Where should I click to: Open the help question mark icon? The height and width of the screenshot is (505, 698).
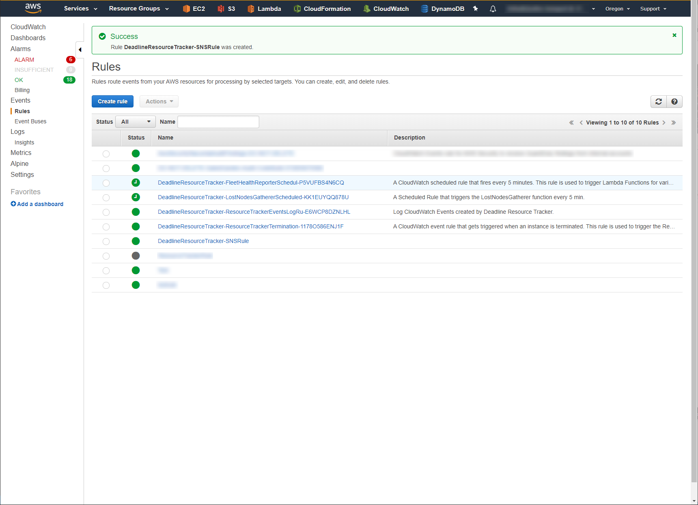674,101
